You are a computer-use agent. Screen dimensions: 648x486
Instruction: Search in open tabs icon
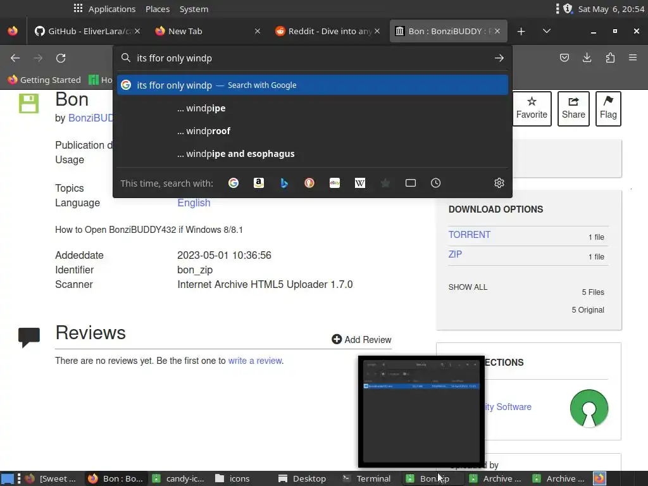pos(410,183)
